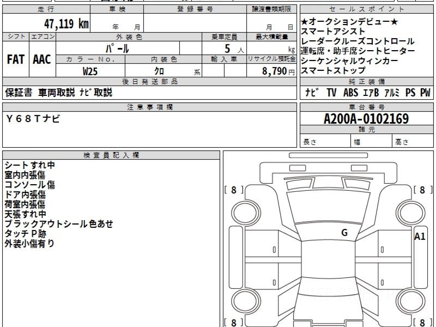Select 運転席・助手席シートヒーター line
This screenshot has height=327, width=436.
point(358,51)
